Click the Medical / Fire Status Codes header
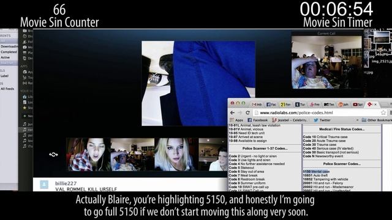The height and width of the screenshot is (220, 392). tap(342, 129)
